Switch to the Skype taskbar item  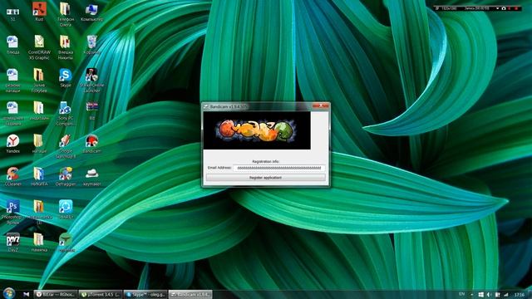[x=145, y=295]
